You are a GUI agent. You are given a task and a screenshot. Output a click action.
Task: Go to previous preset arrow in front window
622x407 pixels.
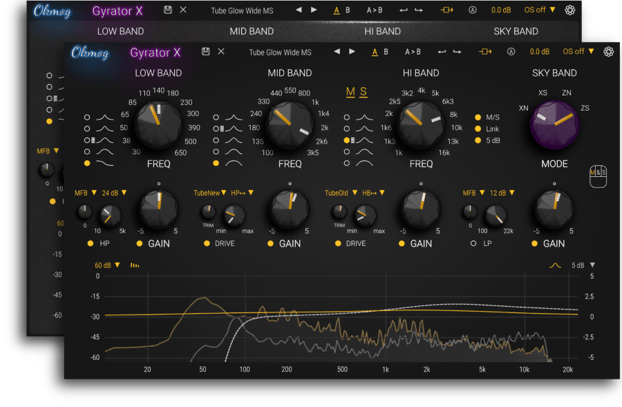pyautogui.click(x=337, y=51)
